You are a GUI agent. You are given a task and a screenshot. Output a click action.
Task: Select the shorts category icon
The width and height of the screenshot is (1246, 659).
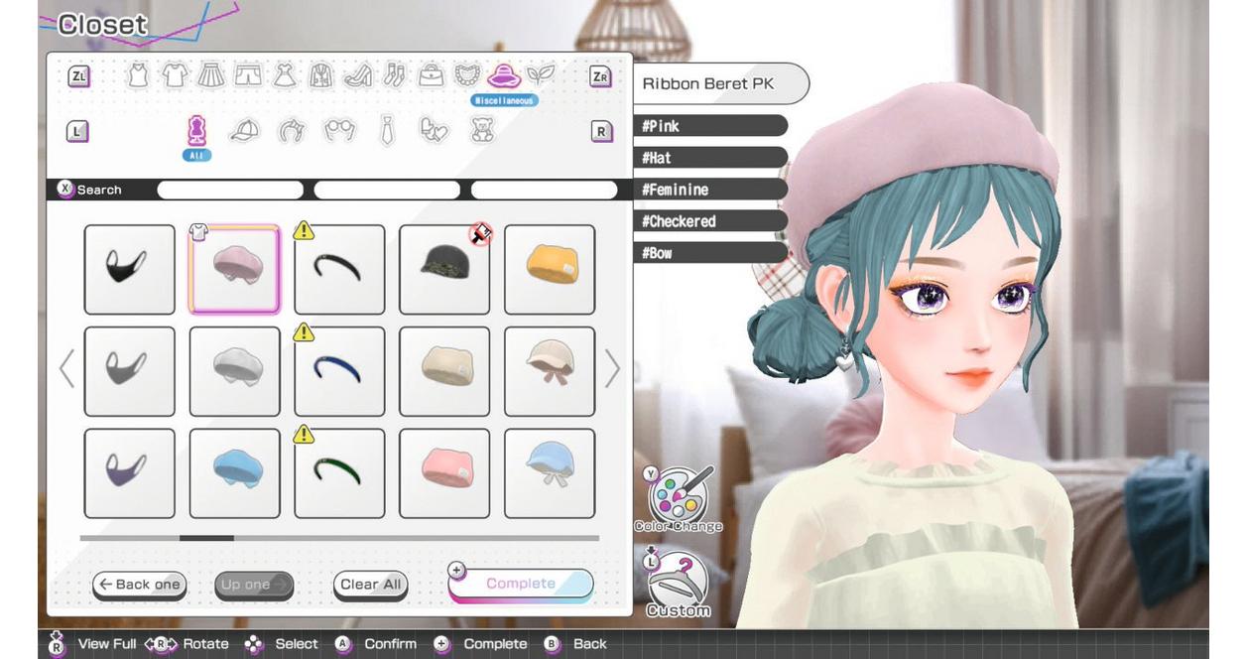point(248,75)
